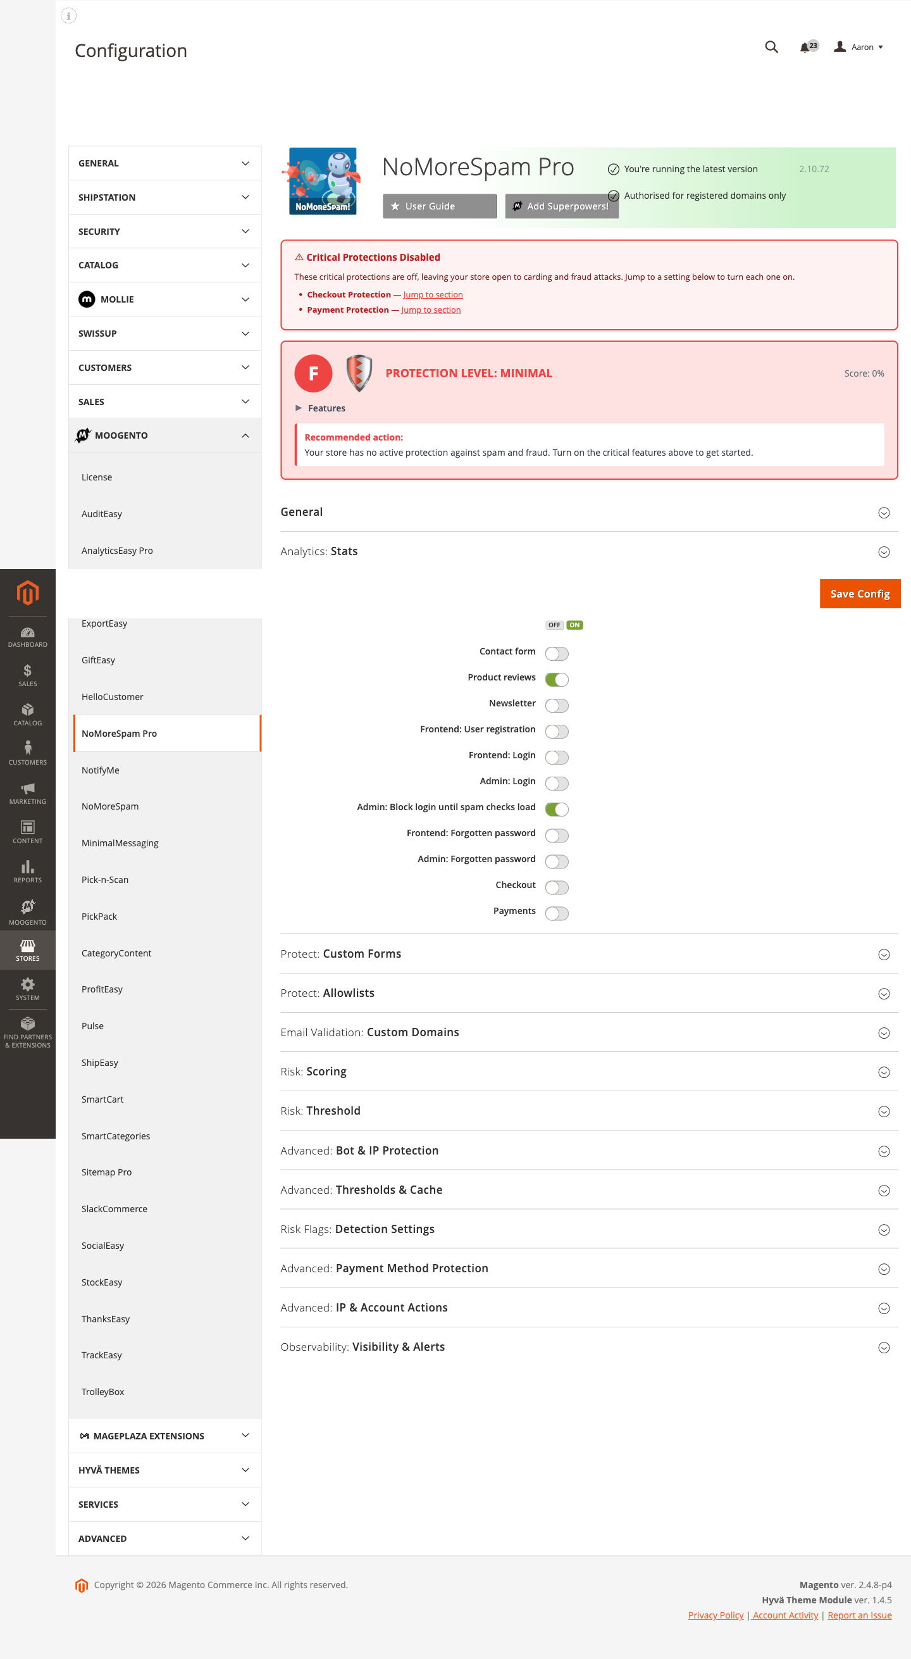Toggle Admin: Block login until spam checks load
Viewport: 911px width, 1659px height.
(556, 809)
